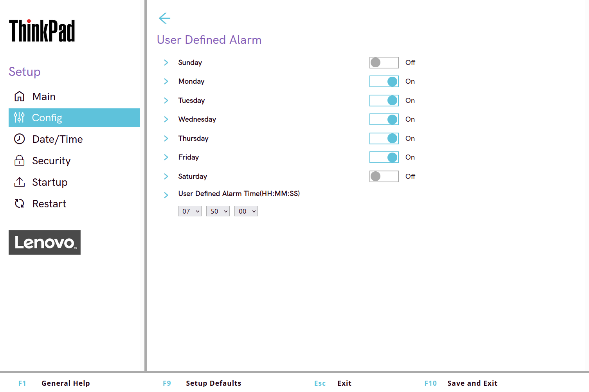Click F9 Setup Defaults
The height and width of the screenshot is (392, 589).
pyautogui.click(x=202, y=383)
